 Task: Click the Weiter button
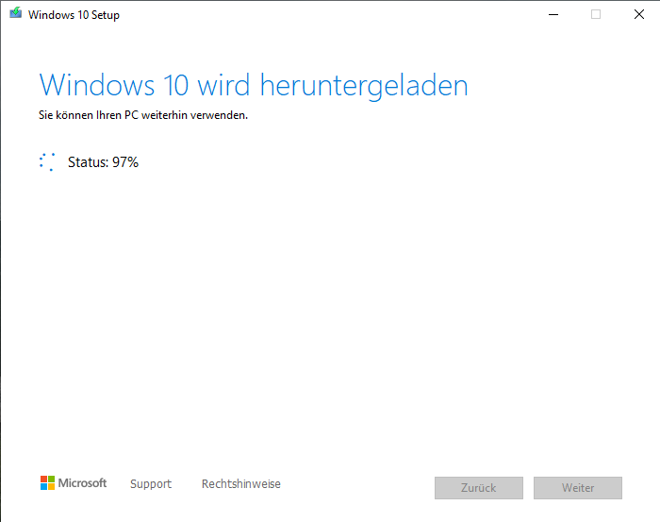click(x=577, y=488)
